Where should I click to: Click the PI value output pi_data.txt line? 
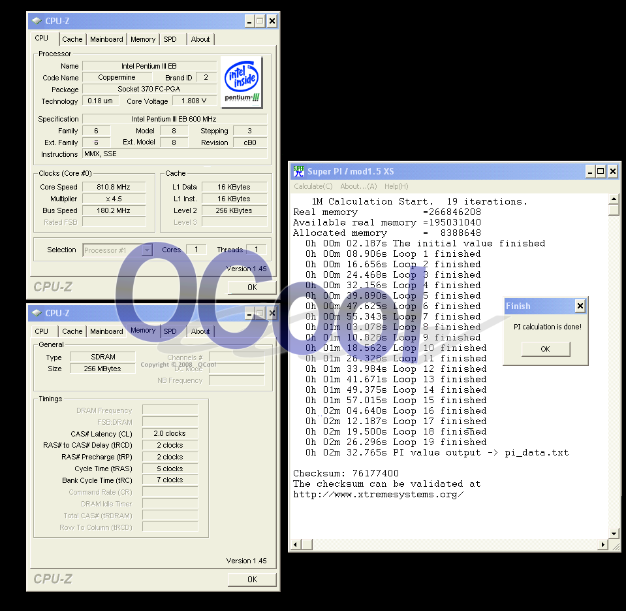point(437,453)
